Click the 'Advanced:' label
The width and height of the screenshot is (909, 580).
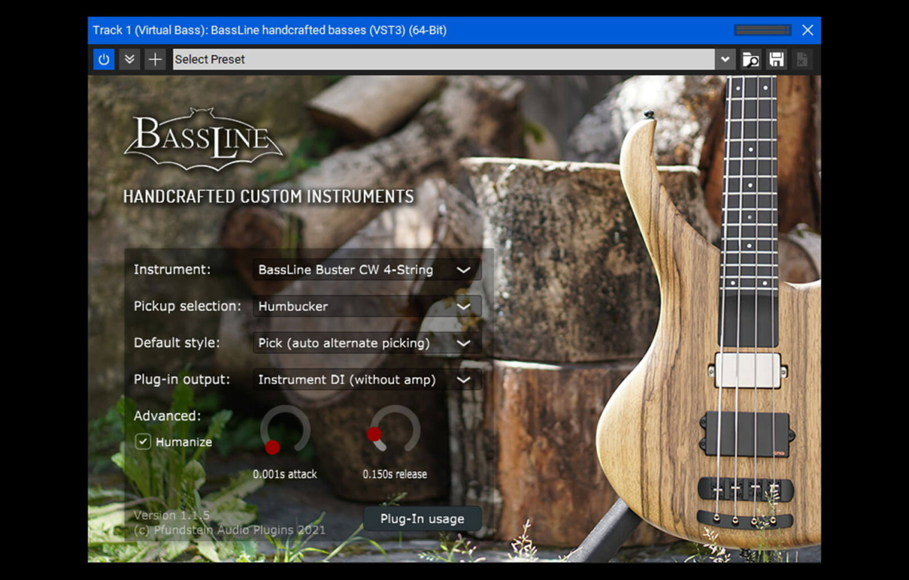click(x=167, y=416)
